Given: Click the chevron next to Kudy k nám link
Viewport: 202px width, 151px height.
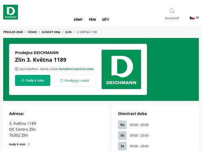Looking at the screenshot, I should [29, 144].
